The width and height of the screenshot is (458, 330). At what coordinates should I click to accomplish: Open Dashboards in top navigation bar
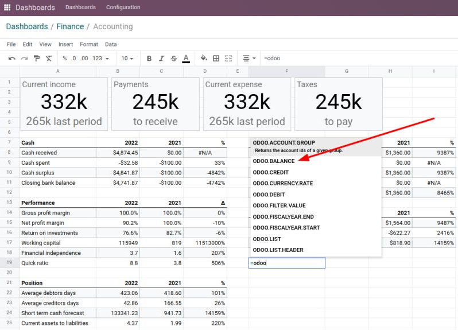80,7
